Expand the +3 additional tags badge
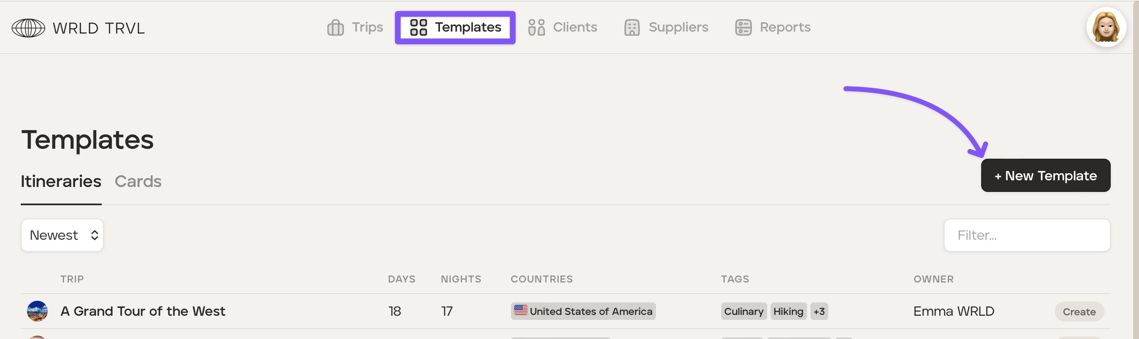 (818, 311)
